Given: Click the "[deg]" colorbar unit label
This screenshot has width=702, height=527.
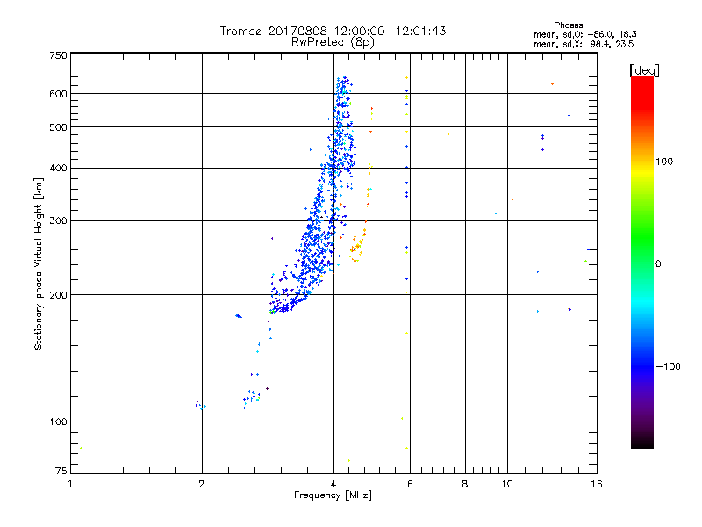Looking at the screenshot, I should 644,70.
